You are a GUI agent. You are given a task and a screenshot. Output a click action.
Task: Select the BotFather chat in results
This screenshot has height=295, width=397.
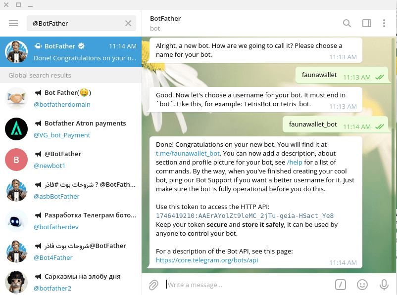[71, 52]
